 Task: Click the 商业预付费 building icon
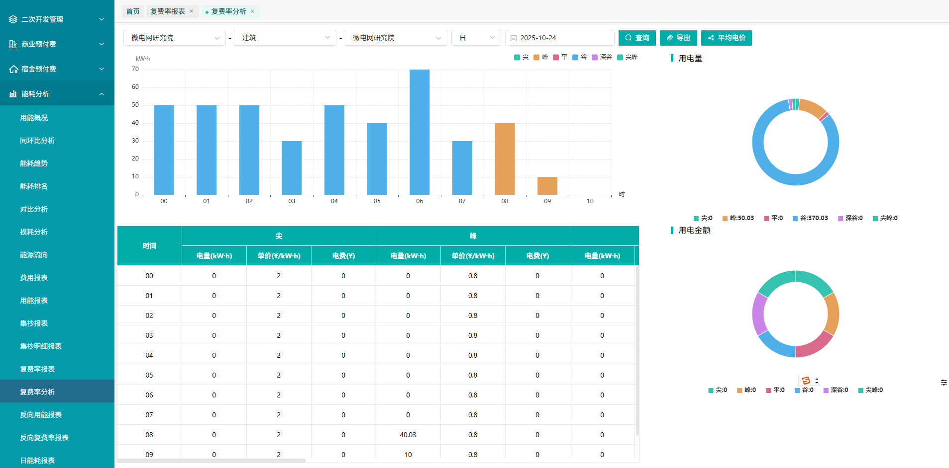13,44
